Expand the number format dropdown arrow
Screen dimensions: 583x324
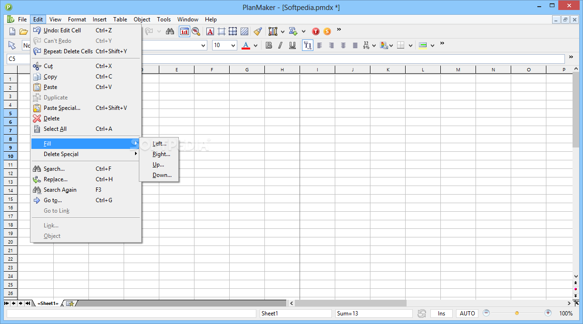[x=374, y=45]
